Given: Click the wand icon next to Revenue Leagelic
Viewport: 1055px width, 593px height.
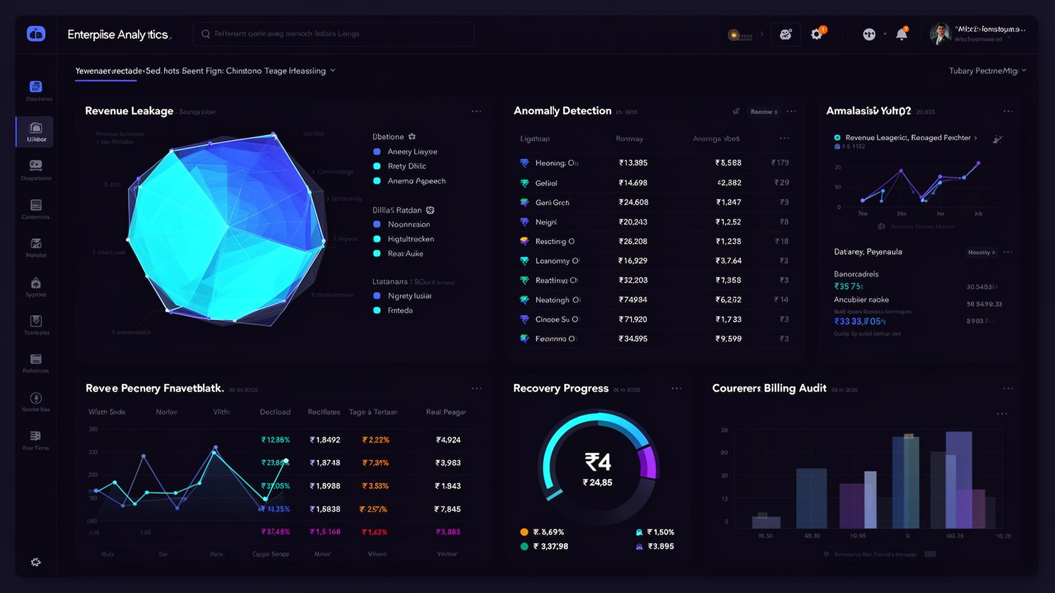Looking at the screenshot, I should point(997,139).
